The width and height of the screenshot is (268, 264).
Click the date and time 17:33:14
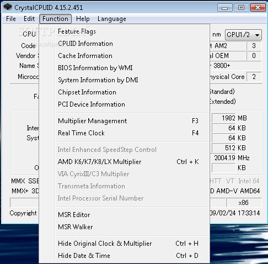(234, 213)
